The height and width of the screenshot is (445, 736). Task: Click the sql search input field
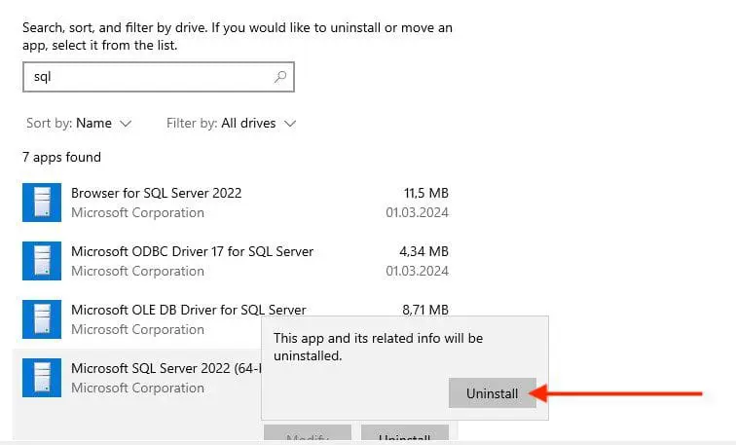click(x=158, y=77)
